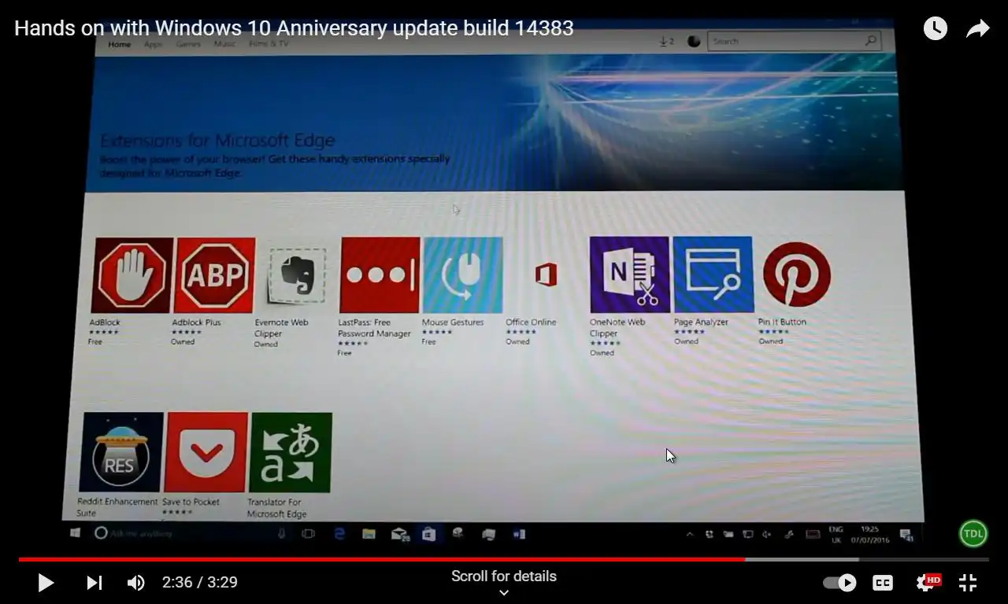
Task: Open YouTube Watch later clock icon
Action: [x=935, y=28]
